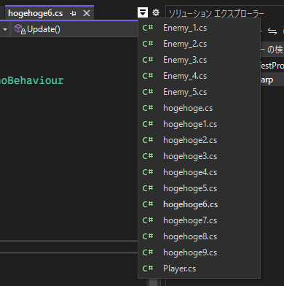Open hogehoge7.cs from the list
Screen dimensions: 284x286
tap(199, 220)
